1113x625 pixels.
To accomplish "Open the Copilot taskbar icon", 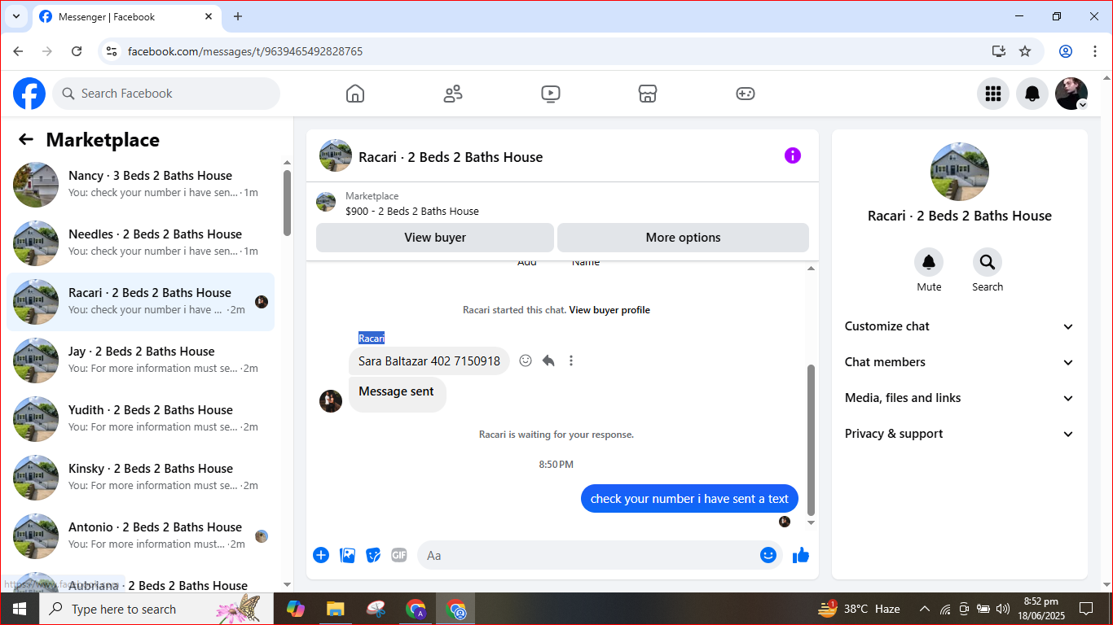I will click(295, 609).
